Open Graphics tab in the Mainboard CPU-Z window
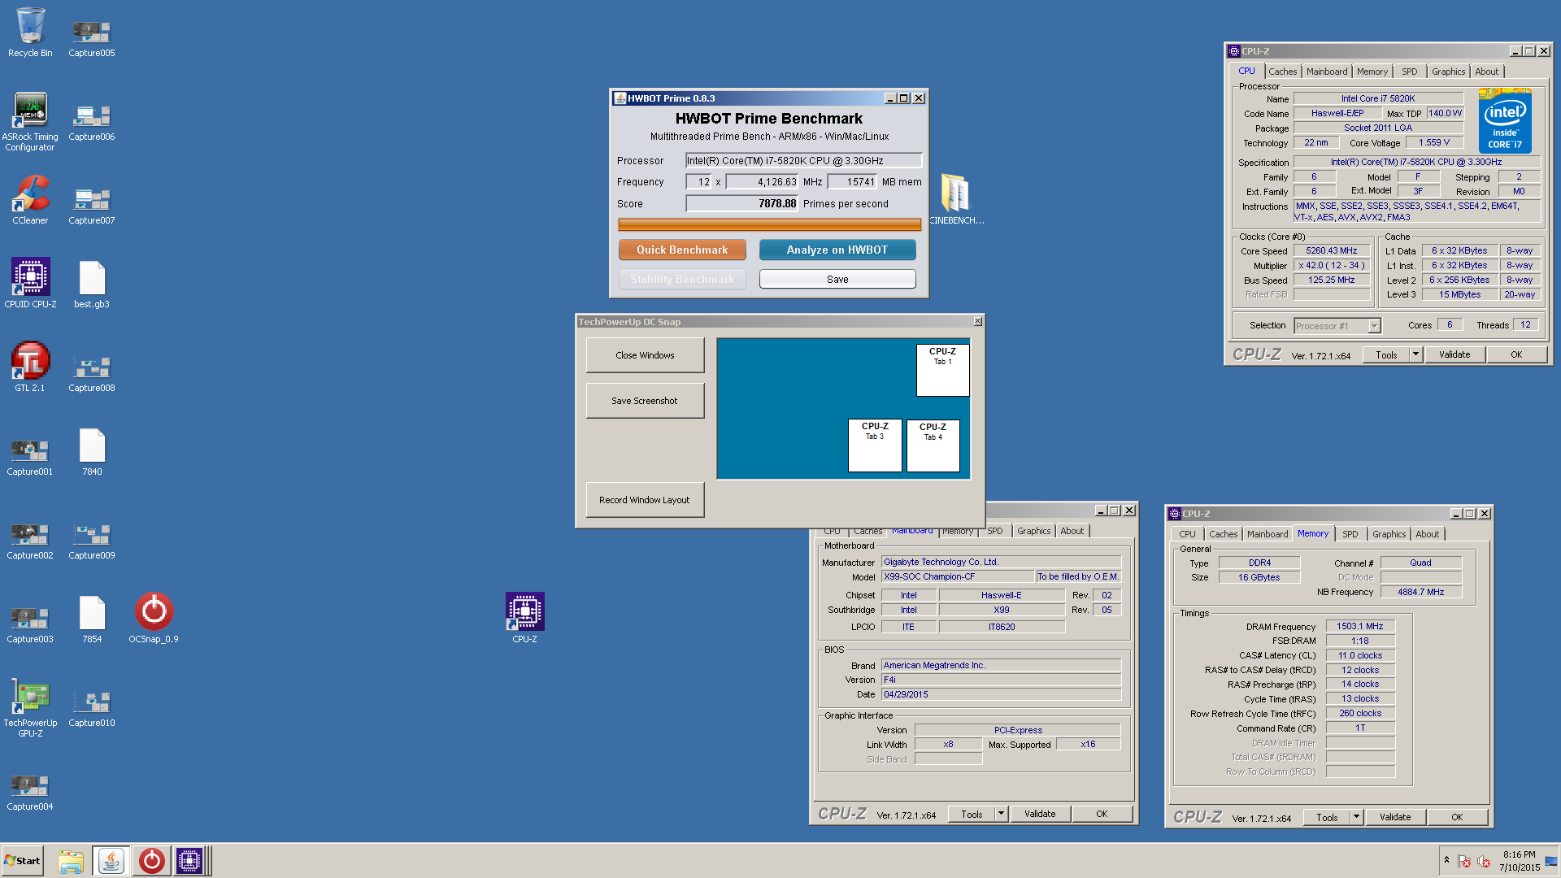 click(x=1033, y=531)
